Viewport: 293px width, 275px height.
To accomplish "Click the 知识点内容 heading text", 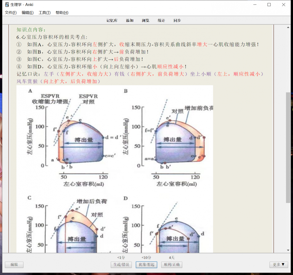I will coord(31,30).
